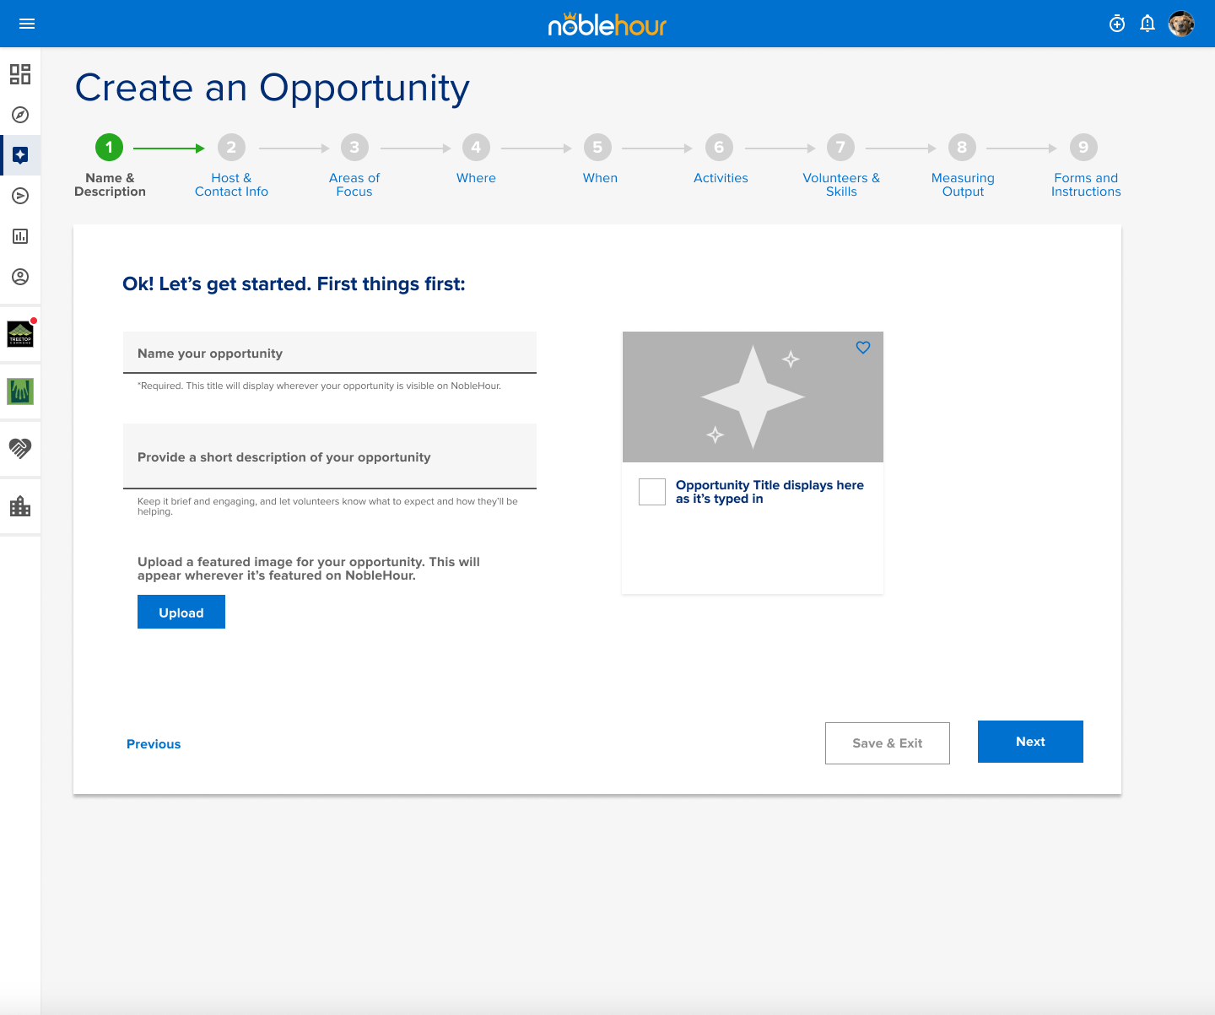Click the NobleHour logo

[607, 24]
